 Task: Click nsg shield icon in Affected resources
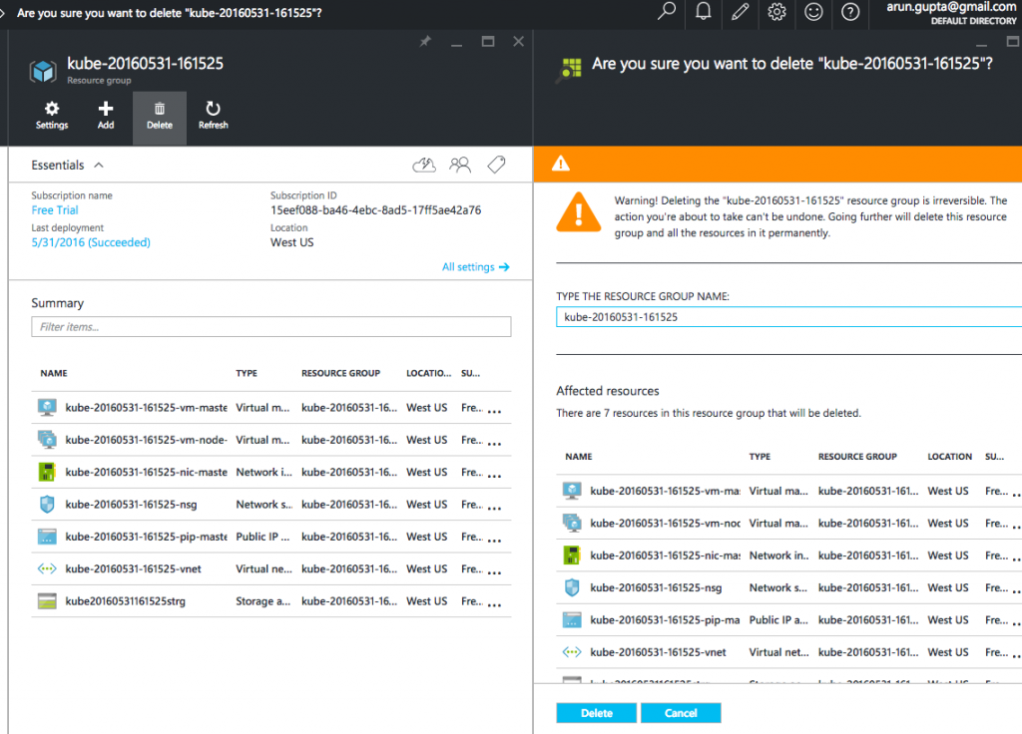pyautogui.click(x=572, y=587)
